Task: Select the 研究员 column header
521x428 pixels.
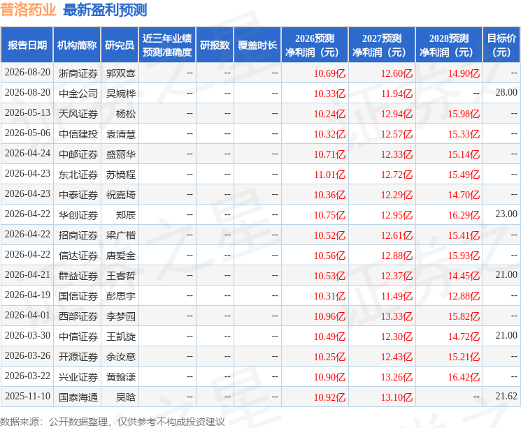Action: (120, 45)
